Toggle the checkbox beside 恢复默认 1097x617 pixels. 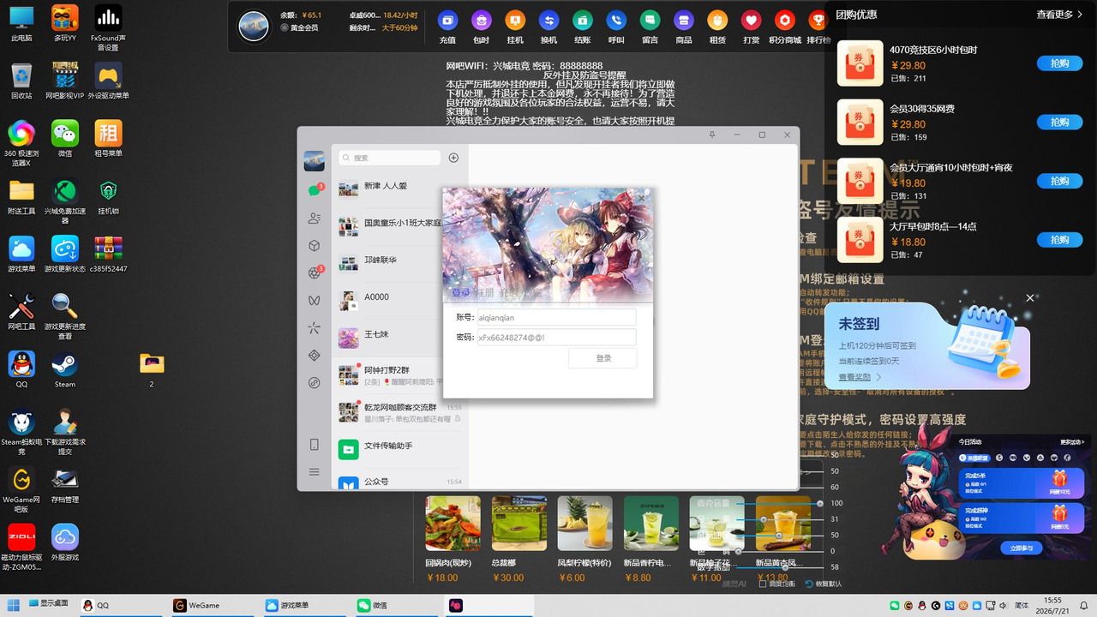click(764, 585)
